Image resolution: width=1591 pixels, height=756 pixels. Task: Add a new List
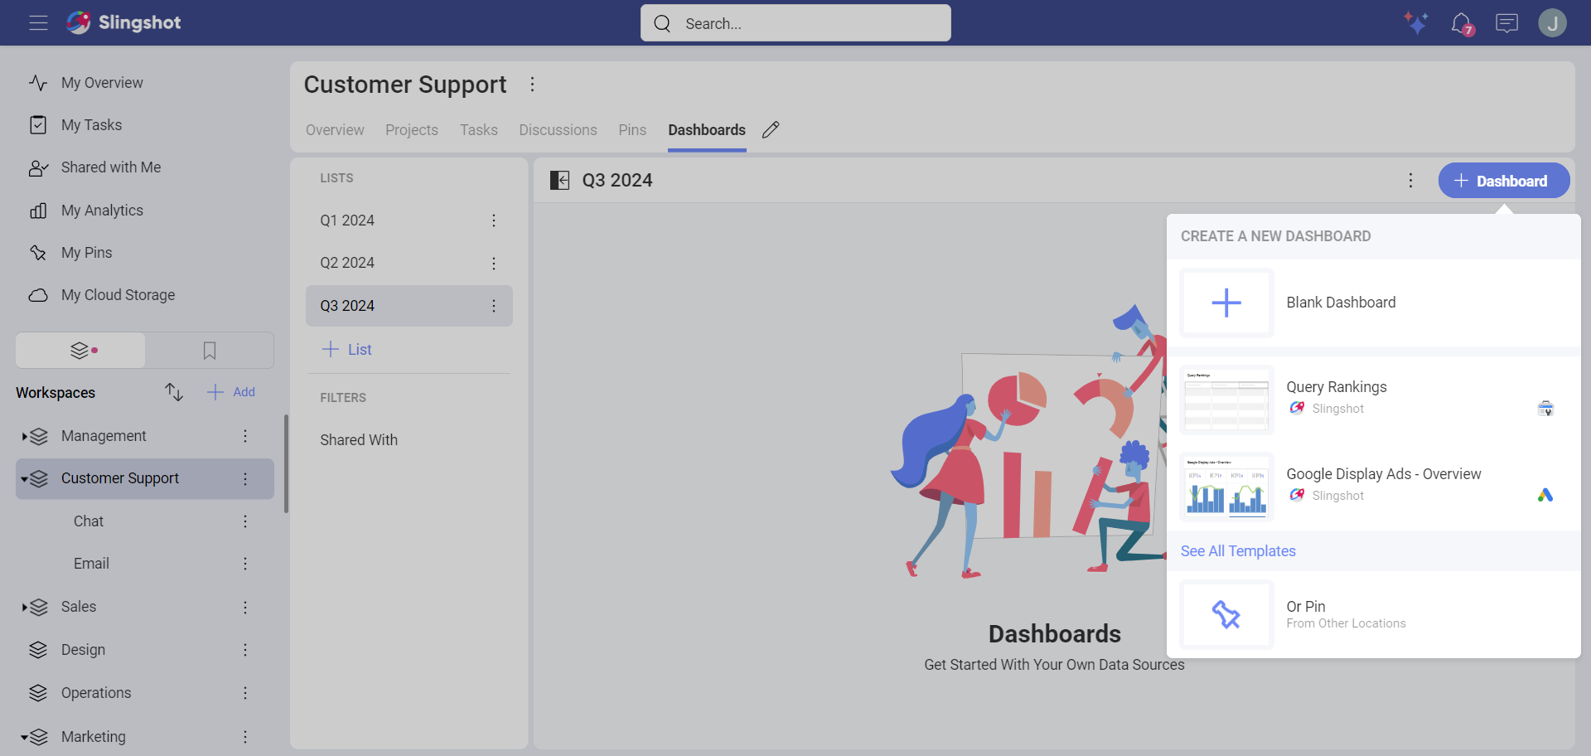(x=346, y=350)
